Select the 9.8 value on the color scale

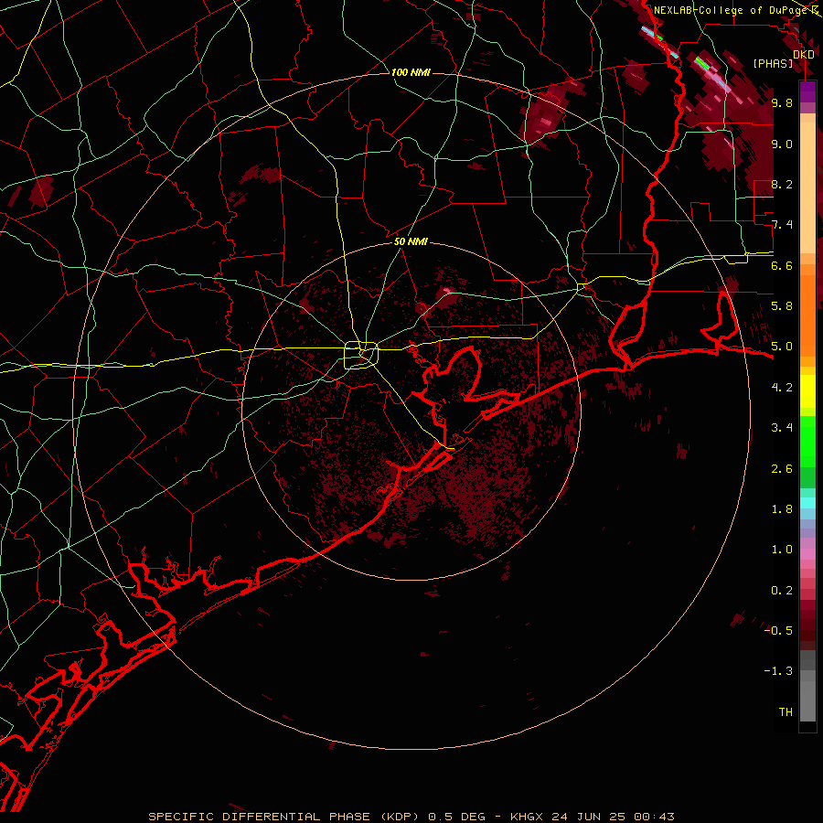(782, 103)
